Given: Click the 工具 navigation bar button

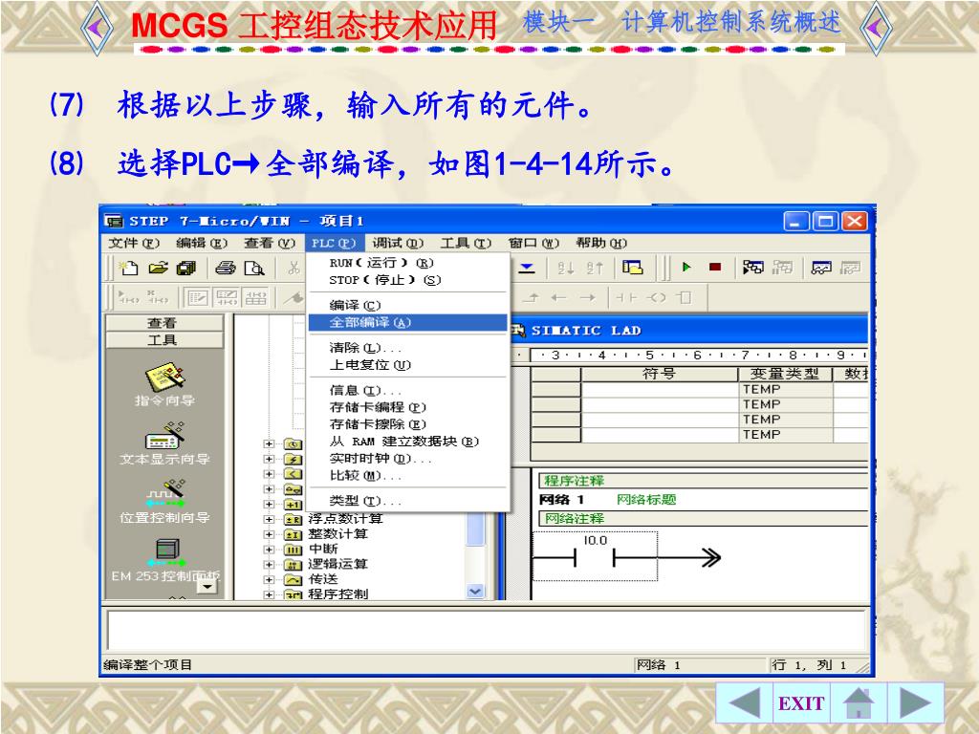Looking at the screenshot, I should (164, 339).
